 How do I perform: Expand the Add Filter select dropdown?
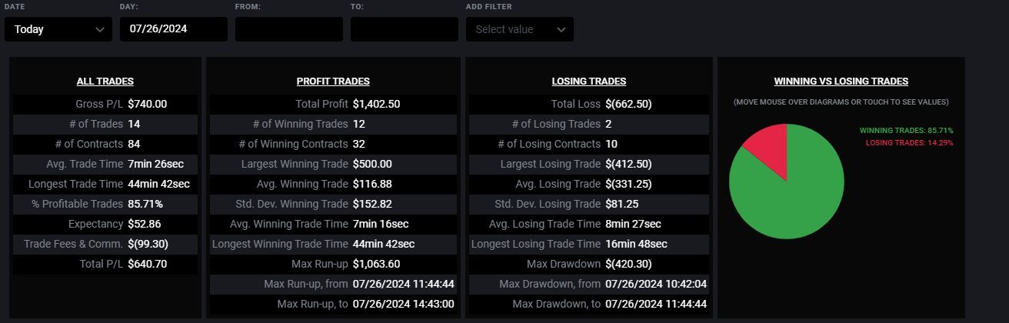[520, 29]
